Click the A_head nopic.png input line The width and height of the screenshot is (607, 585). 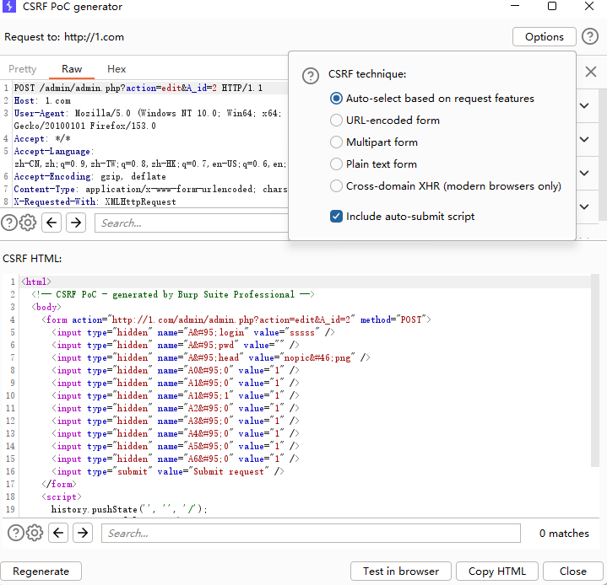point(210,357)
